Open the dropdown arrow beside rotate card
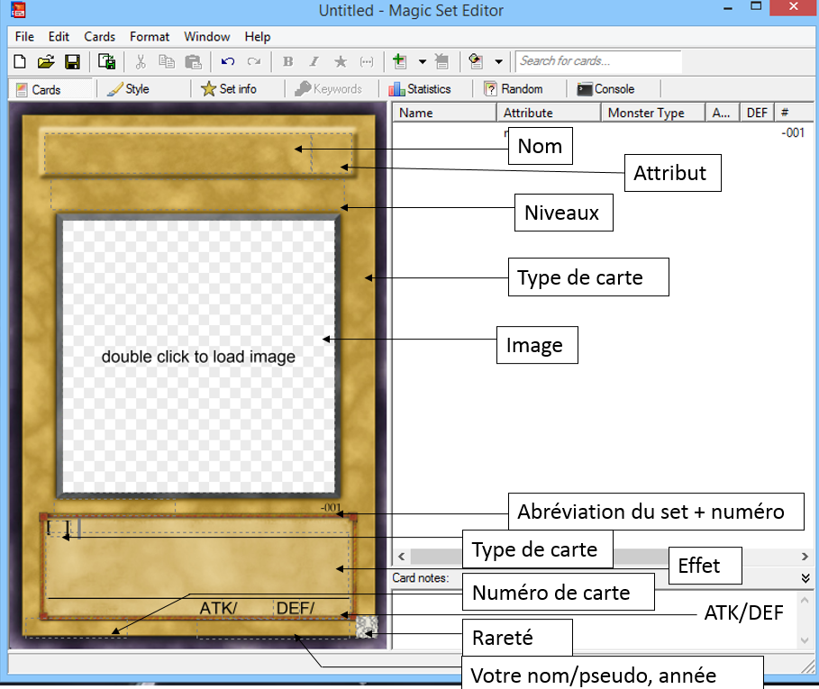Screen dimensions: 819x689 point(498,61)
